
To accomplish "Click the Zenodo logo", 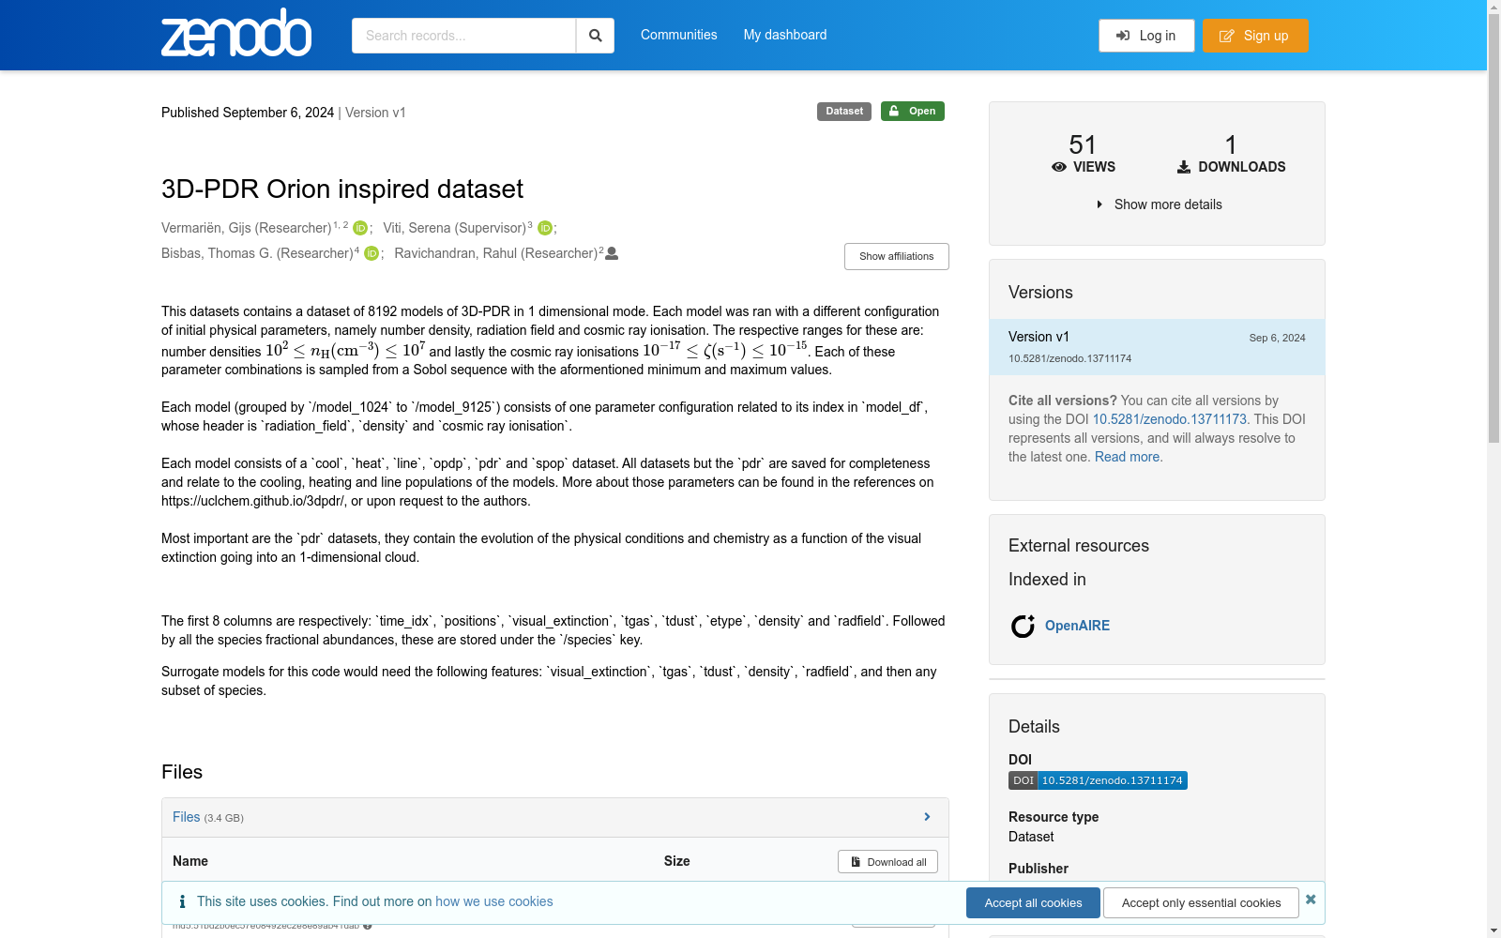I will pos(236,33).
